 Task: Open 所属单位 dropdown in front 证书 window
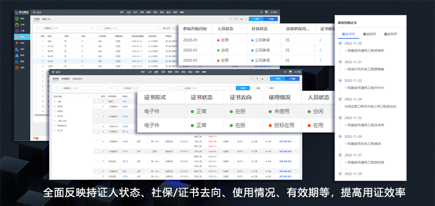92,88
